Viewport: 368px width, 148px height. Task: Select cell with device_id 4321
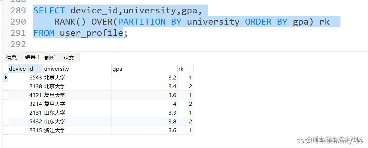(25, 95)
